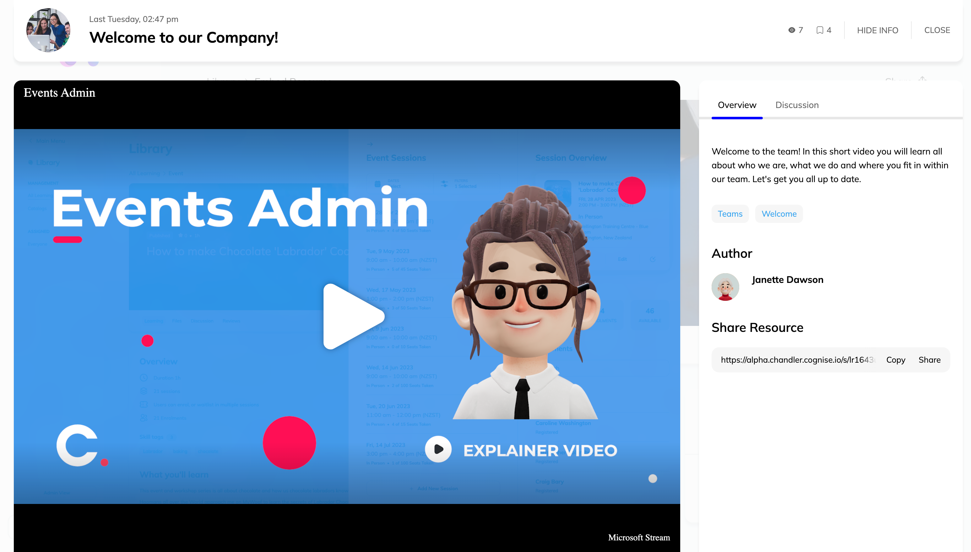Click small play icon beside Explainer Video
Image resolution: width=971 pixels, height=552 pixels.
pyautogui.click(x=438, y=449)
